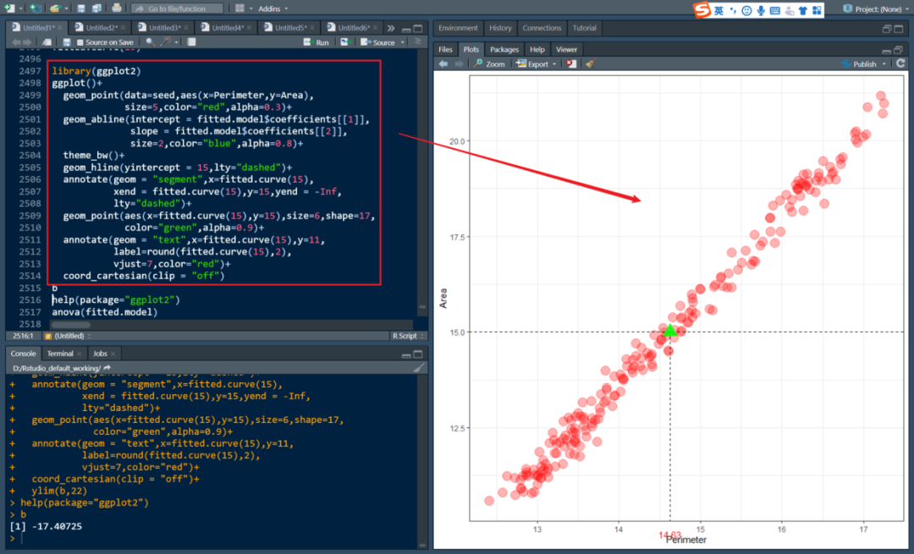The height and width of the screenshot is (554, 914).
Task: Switch to the Untitled6 editor tab
Action: point(353,27)
